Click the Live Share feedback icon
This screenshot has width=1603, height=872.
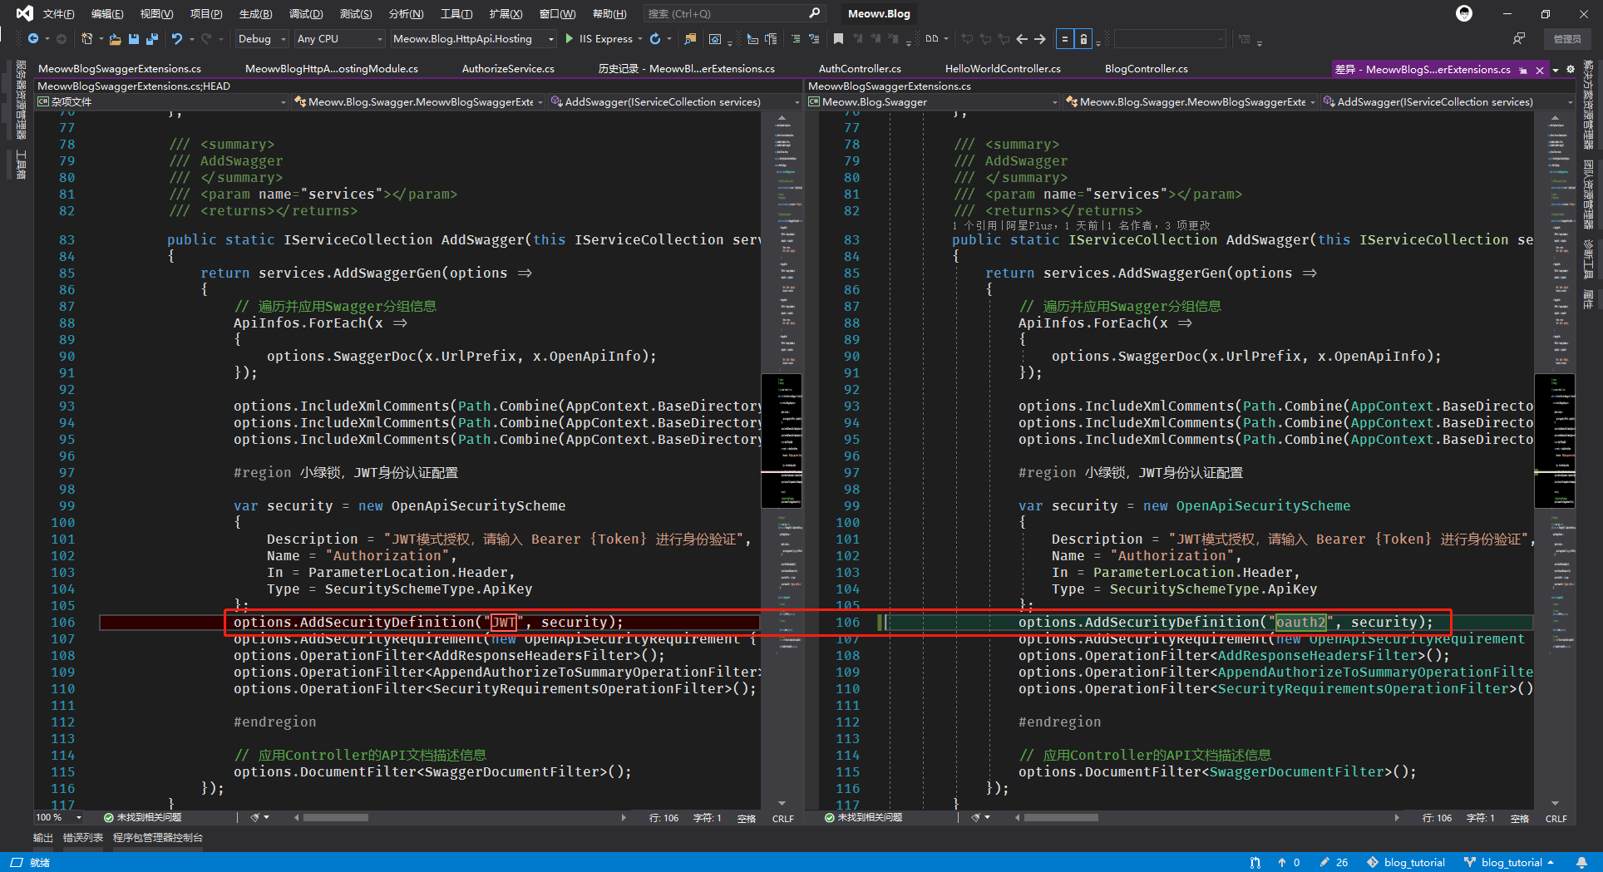point(1519,39)
